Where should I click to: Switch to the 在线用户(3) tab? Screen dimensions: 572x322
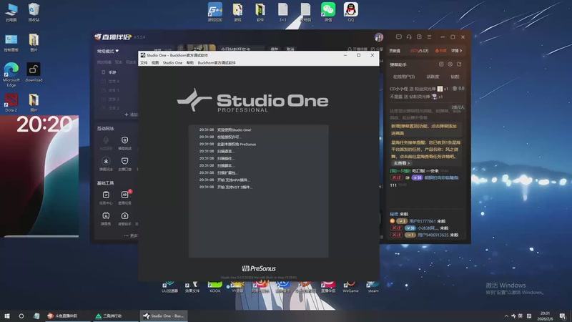404,77
